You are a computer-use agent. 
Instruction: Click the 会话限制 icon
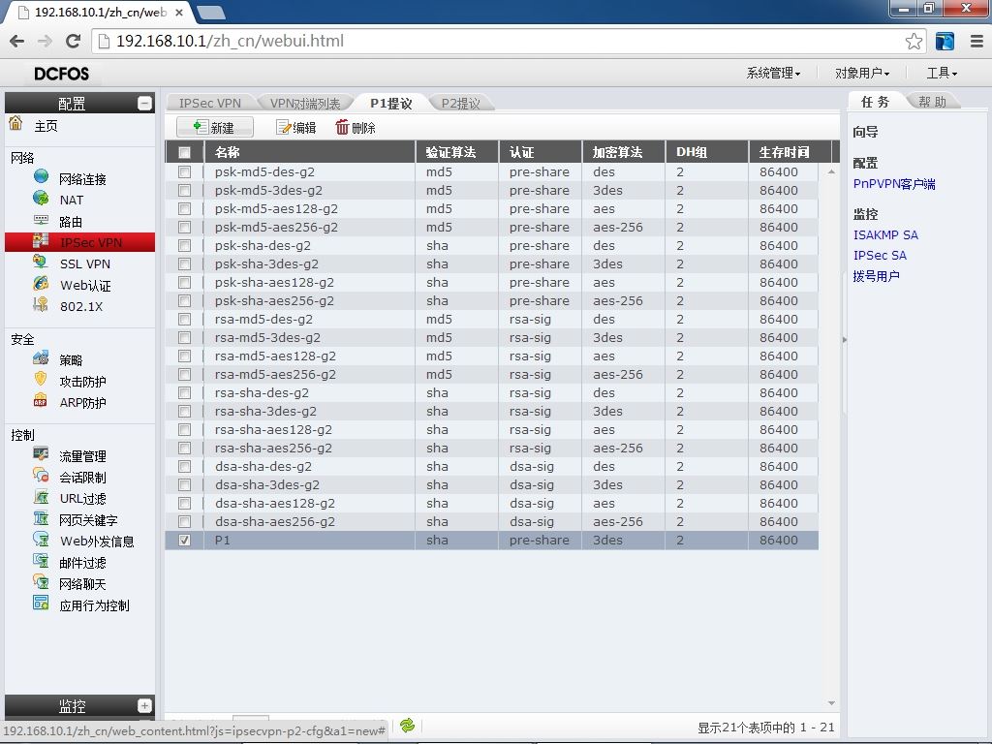click(x=41, y=475)
